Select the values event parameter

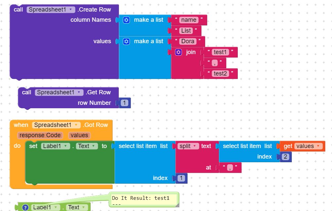click(x=79, y=135)
